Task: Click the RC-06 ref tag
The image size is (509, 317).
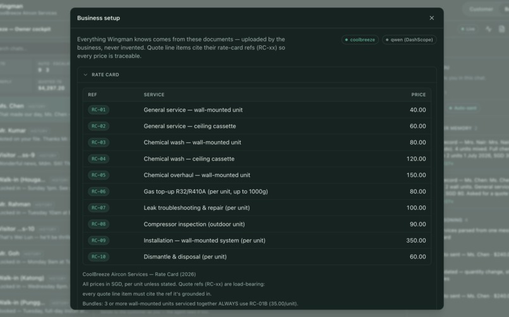Action: tap(99, 192)
